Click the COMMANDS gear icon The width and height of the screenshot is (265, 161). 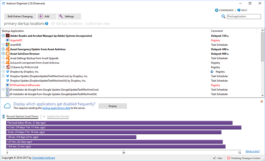click(x=217, y=10)
